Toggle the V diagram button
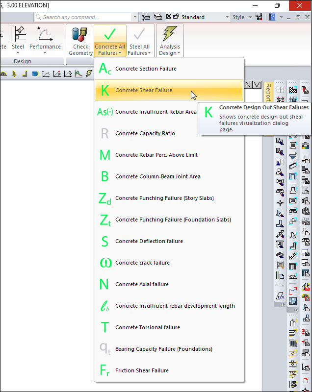This screenshot has width=312, height=392. point(257,84)
